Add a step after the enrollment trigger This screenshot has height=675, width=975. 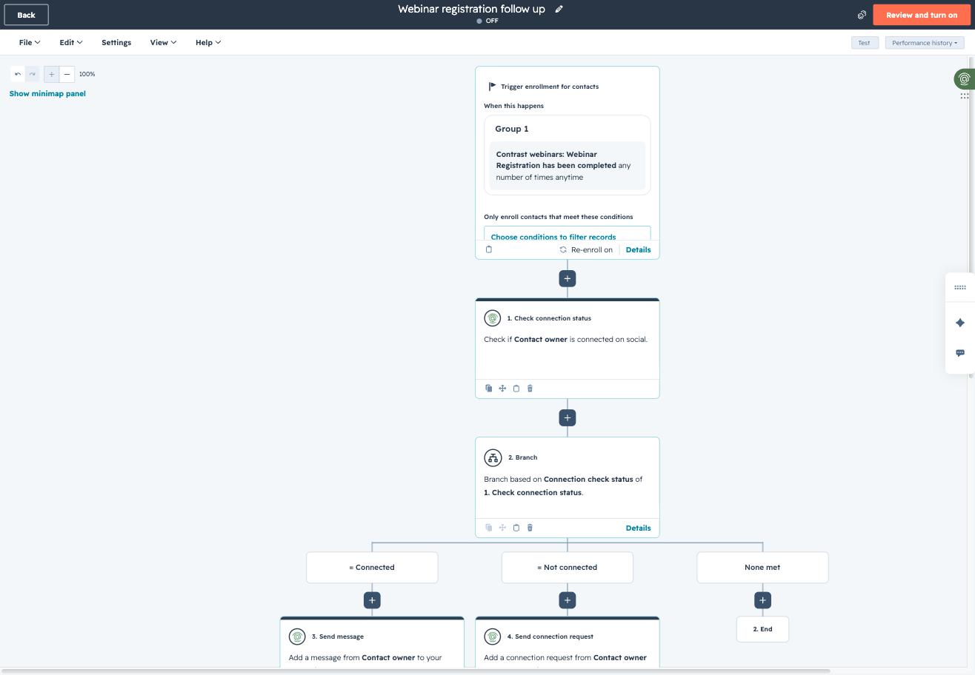pyautogui.click(x=568, y=278)
